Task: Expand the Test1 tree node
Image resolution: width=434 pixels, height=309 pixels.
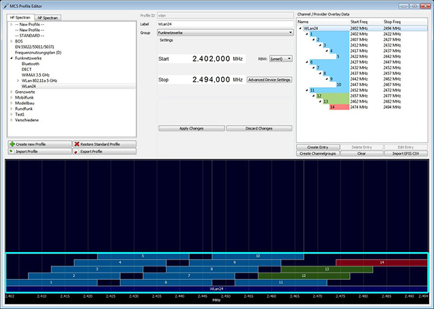Action: coord(12,114)
